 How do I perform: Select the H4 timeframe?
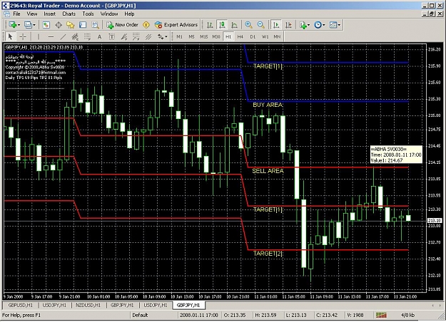(240, 36)
